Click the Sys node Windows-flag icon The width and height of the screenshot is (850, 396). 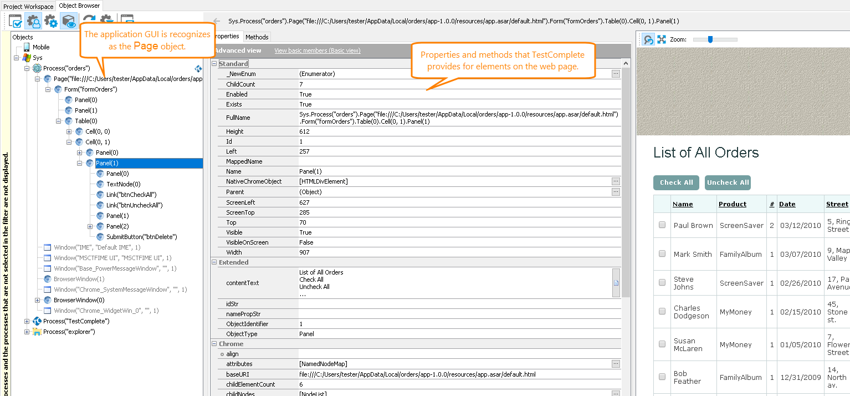point(27,58)
